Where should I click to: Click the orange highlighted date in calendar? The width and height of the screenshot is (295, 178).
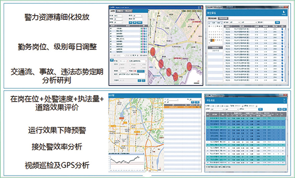pos(212,40)
